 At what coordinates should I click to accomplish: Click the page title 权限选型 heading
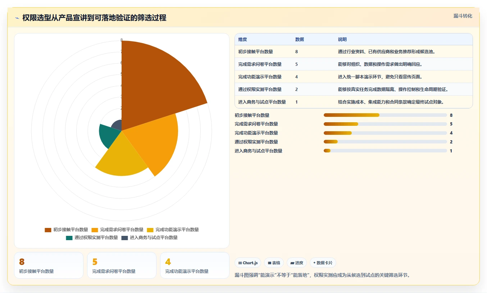94,18
